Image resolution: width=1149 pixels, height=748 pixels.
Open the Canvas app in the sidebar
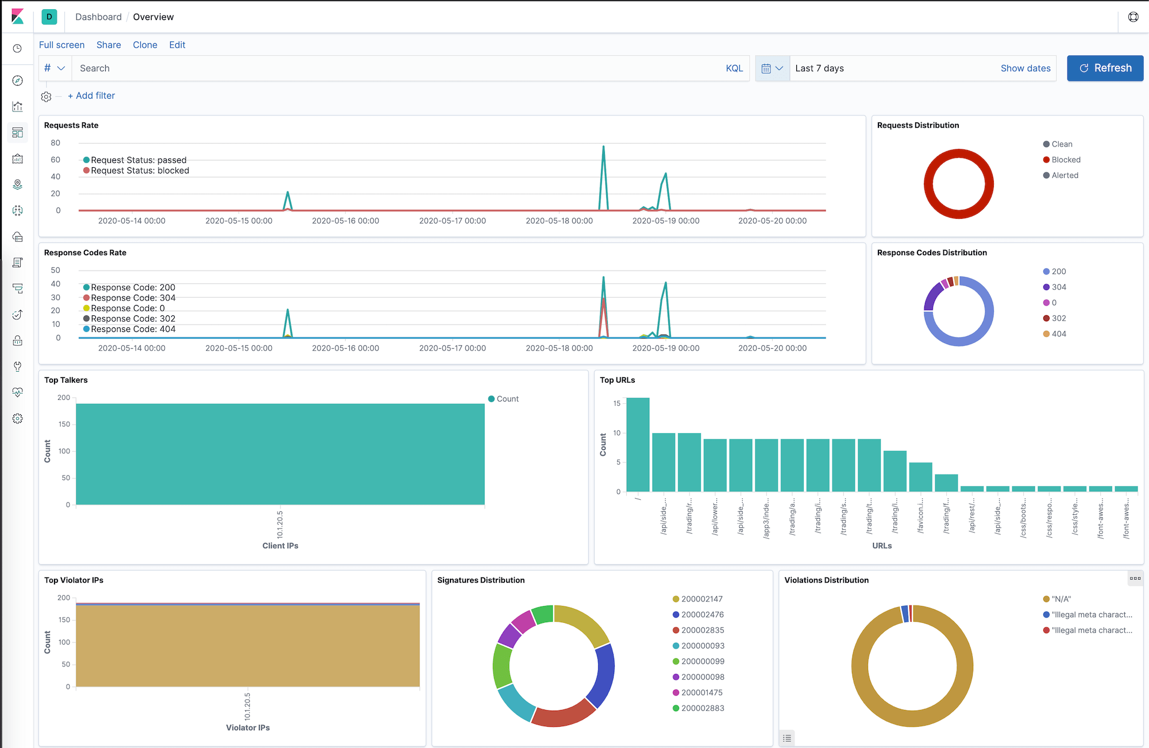(17, 159)
